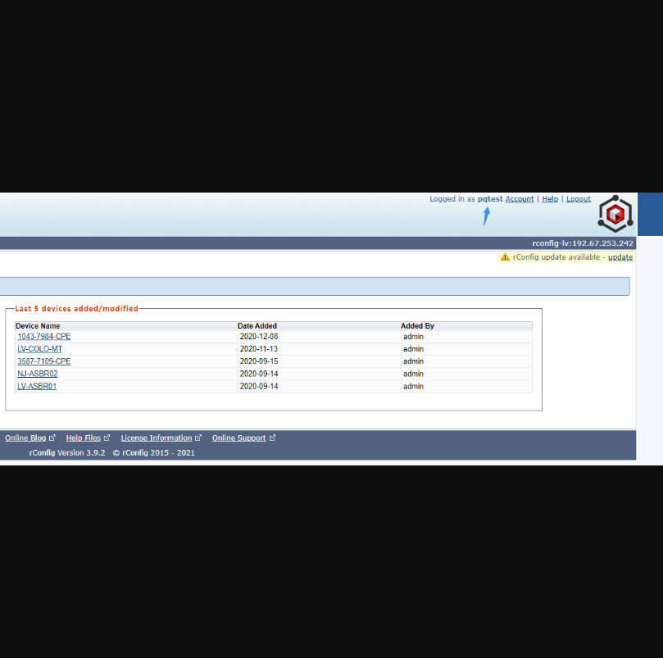
Task: Click the rConfig hexagon logo
Action: 615,214
